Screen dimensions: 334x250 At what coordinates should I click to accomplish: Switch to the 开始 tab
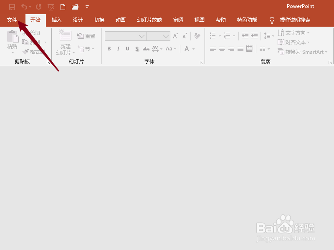pos(35,20)
